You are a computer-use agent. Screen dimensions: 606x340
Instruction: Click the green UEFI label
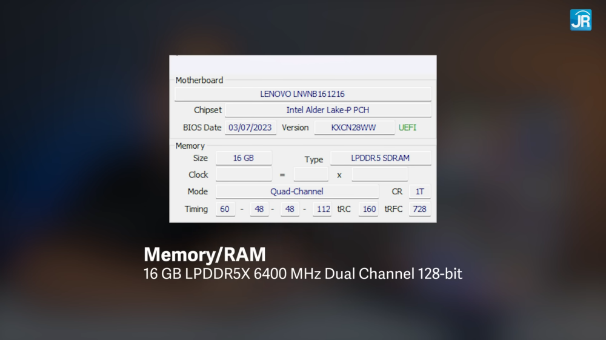407,128
